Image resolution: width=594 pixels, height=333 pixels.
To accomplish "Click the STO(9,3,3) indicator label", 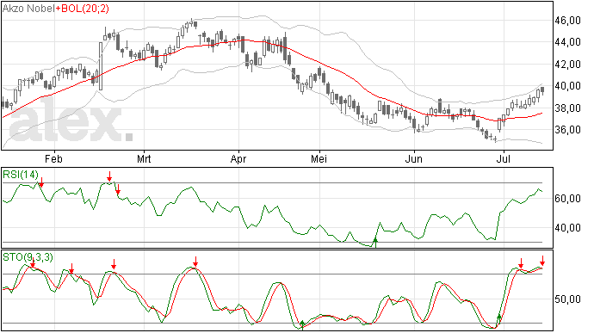I will click(28, 257).
